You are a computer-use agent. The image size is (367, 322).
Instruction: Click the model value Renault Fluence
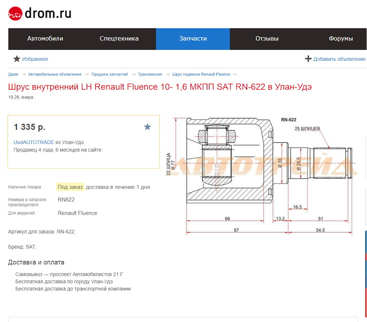click(x=78, y=213)
